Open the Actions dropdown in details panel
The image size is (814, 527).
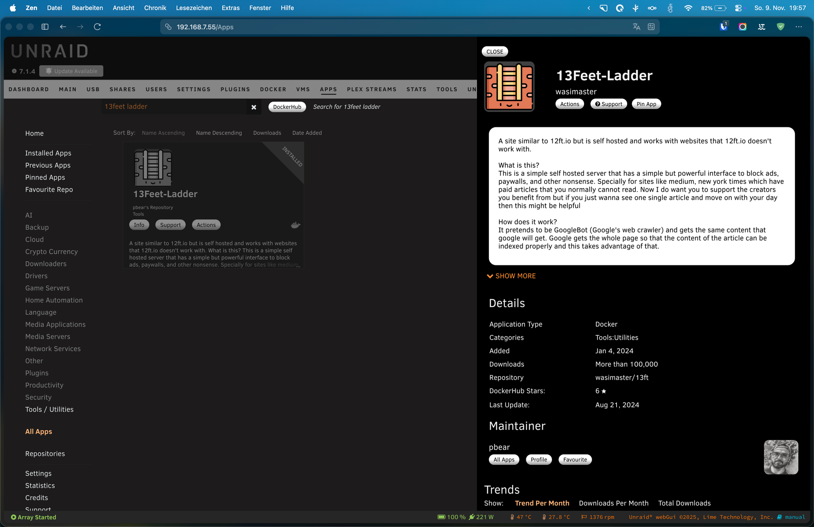[x=569, y=104]
